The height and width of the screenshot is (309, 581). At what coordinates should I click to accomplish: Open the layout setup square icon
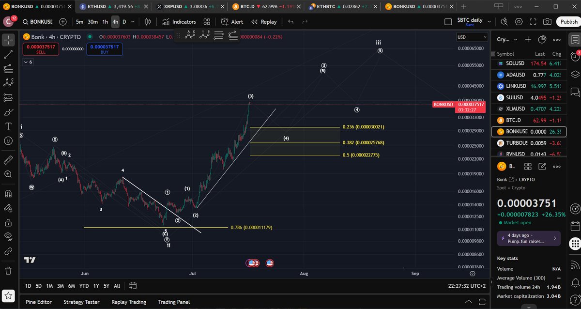click(448, 22)
